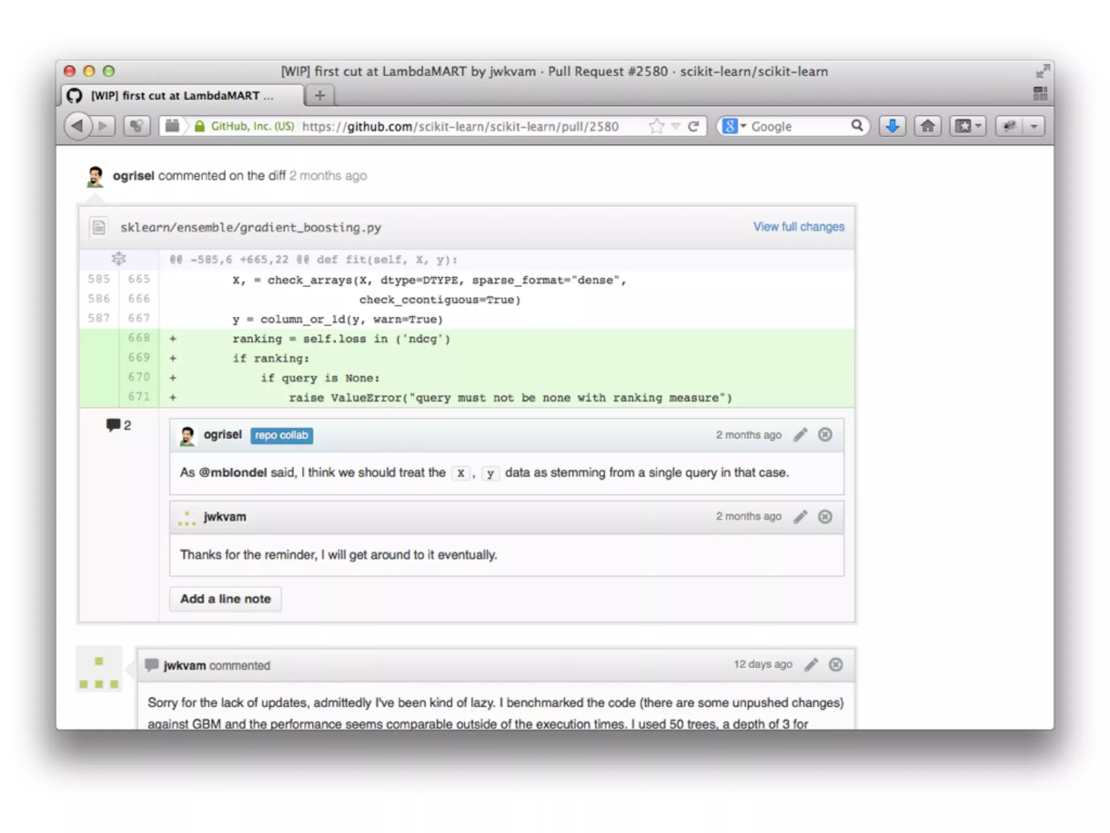Open the View full changes link
The image size is (1110, 833).
click(x=798, y=227)
